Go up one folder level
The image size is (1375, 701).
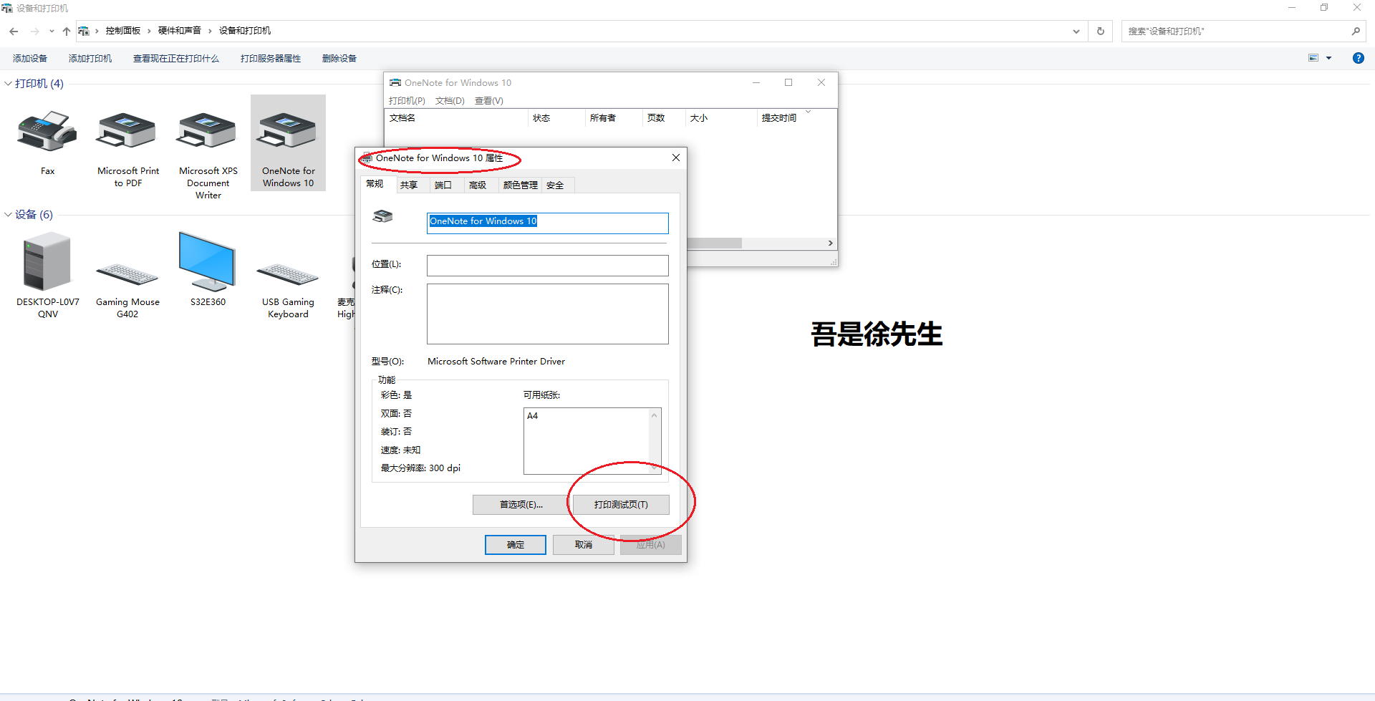67,32
